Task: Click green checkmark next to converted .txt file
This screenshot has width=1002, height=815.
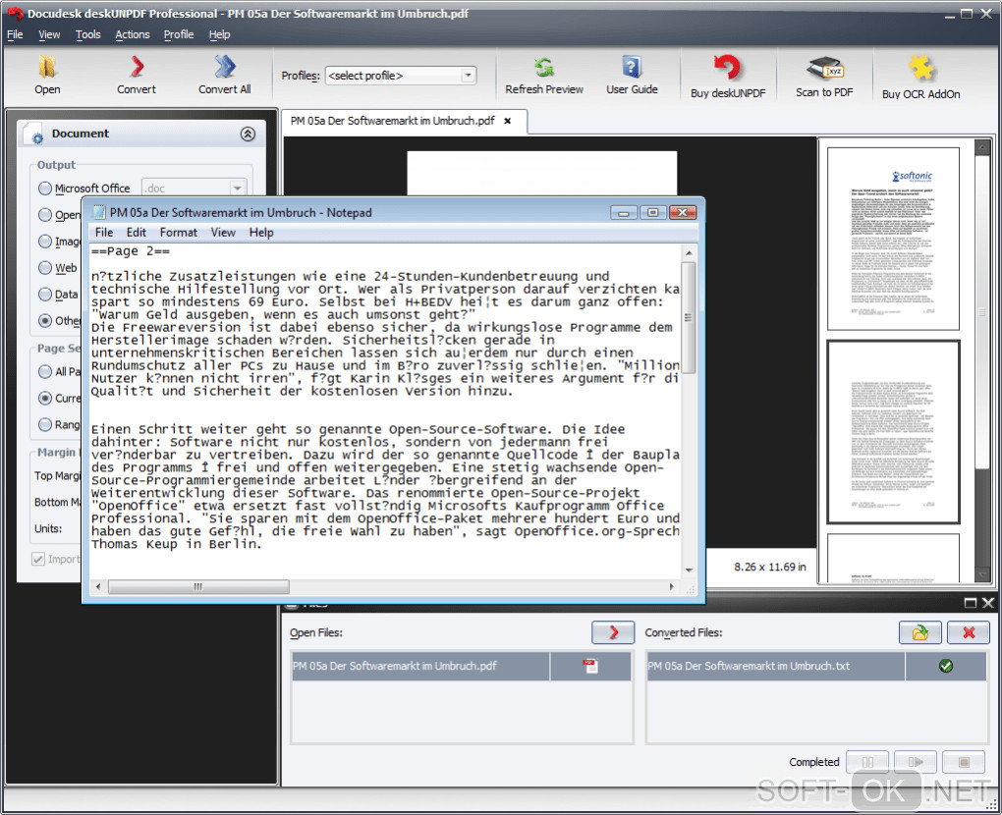Action: (946, 666)
